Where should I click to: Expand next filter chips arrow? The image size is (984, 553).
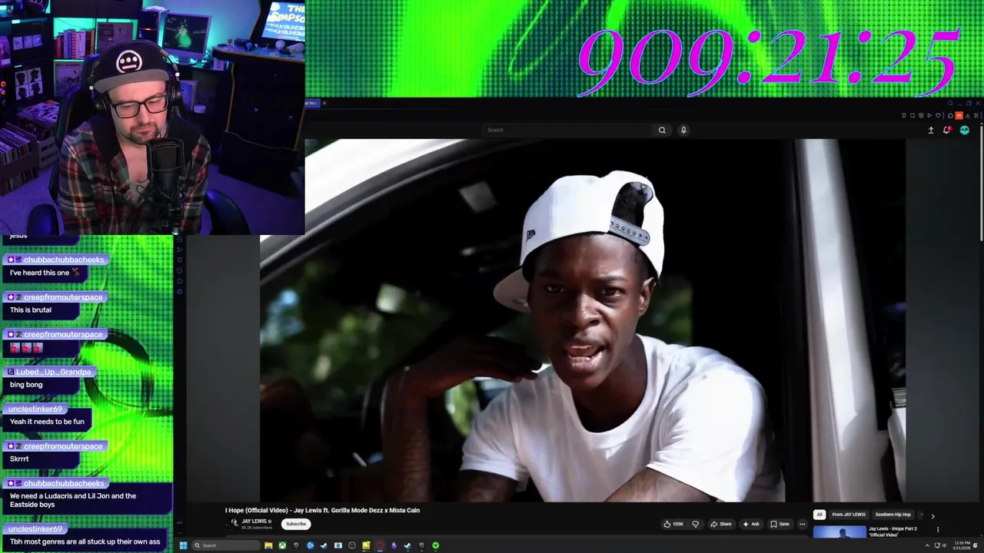pyautogui.click(x=932, y=516)
